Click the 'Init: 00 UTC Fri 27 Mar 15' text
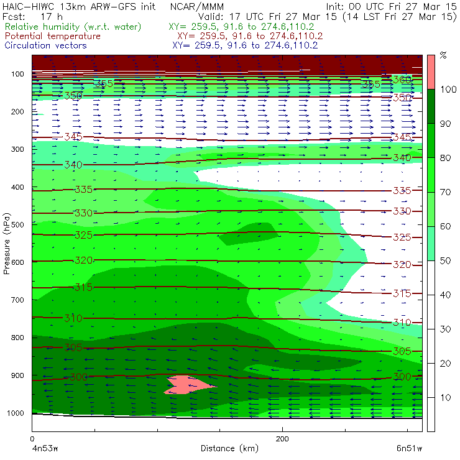Screen dimensions: 460x460 (x=391, y=6)
